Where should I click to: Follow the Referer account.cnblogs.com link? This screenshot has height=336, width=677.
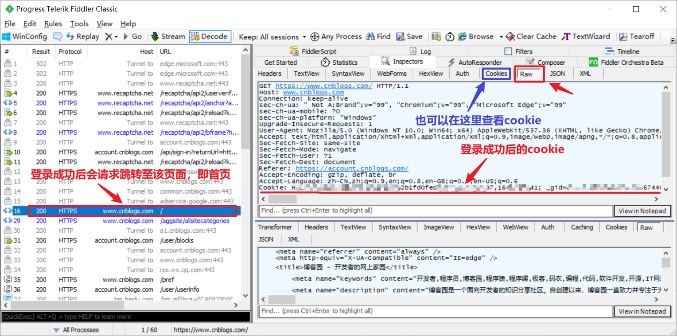click(x=352, y=168)
